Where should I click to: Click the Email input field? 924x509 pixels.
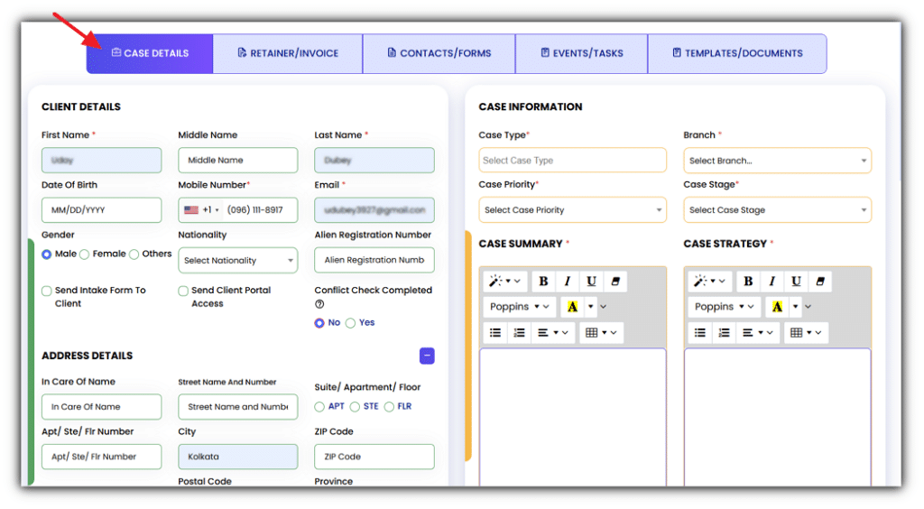(374, 209)
